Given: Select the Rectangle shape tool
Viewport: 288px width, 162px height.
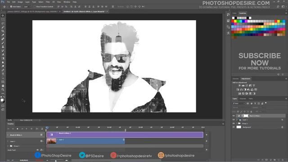Looking at the screenshot, I should 3,82.
